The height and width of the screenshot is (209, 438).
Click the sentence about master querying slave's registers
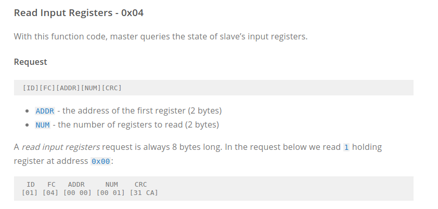[161, 36]
